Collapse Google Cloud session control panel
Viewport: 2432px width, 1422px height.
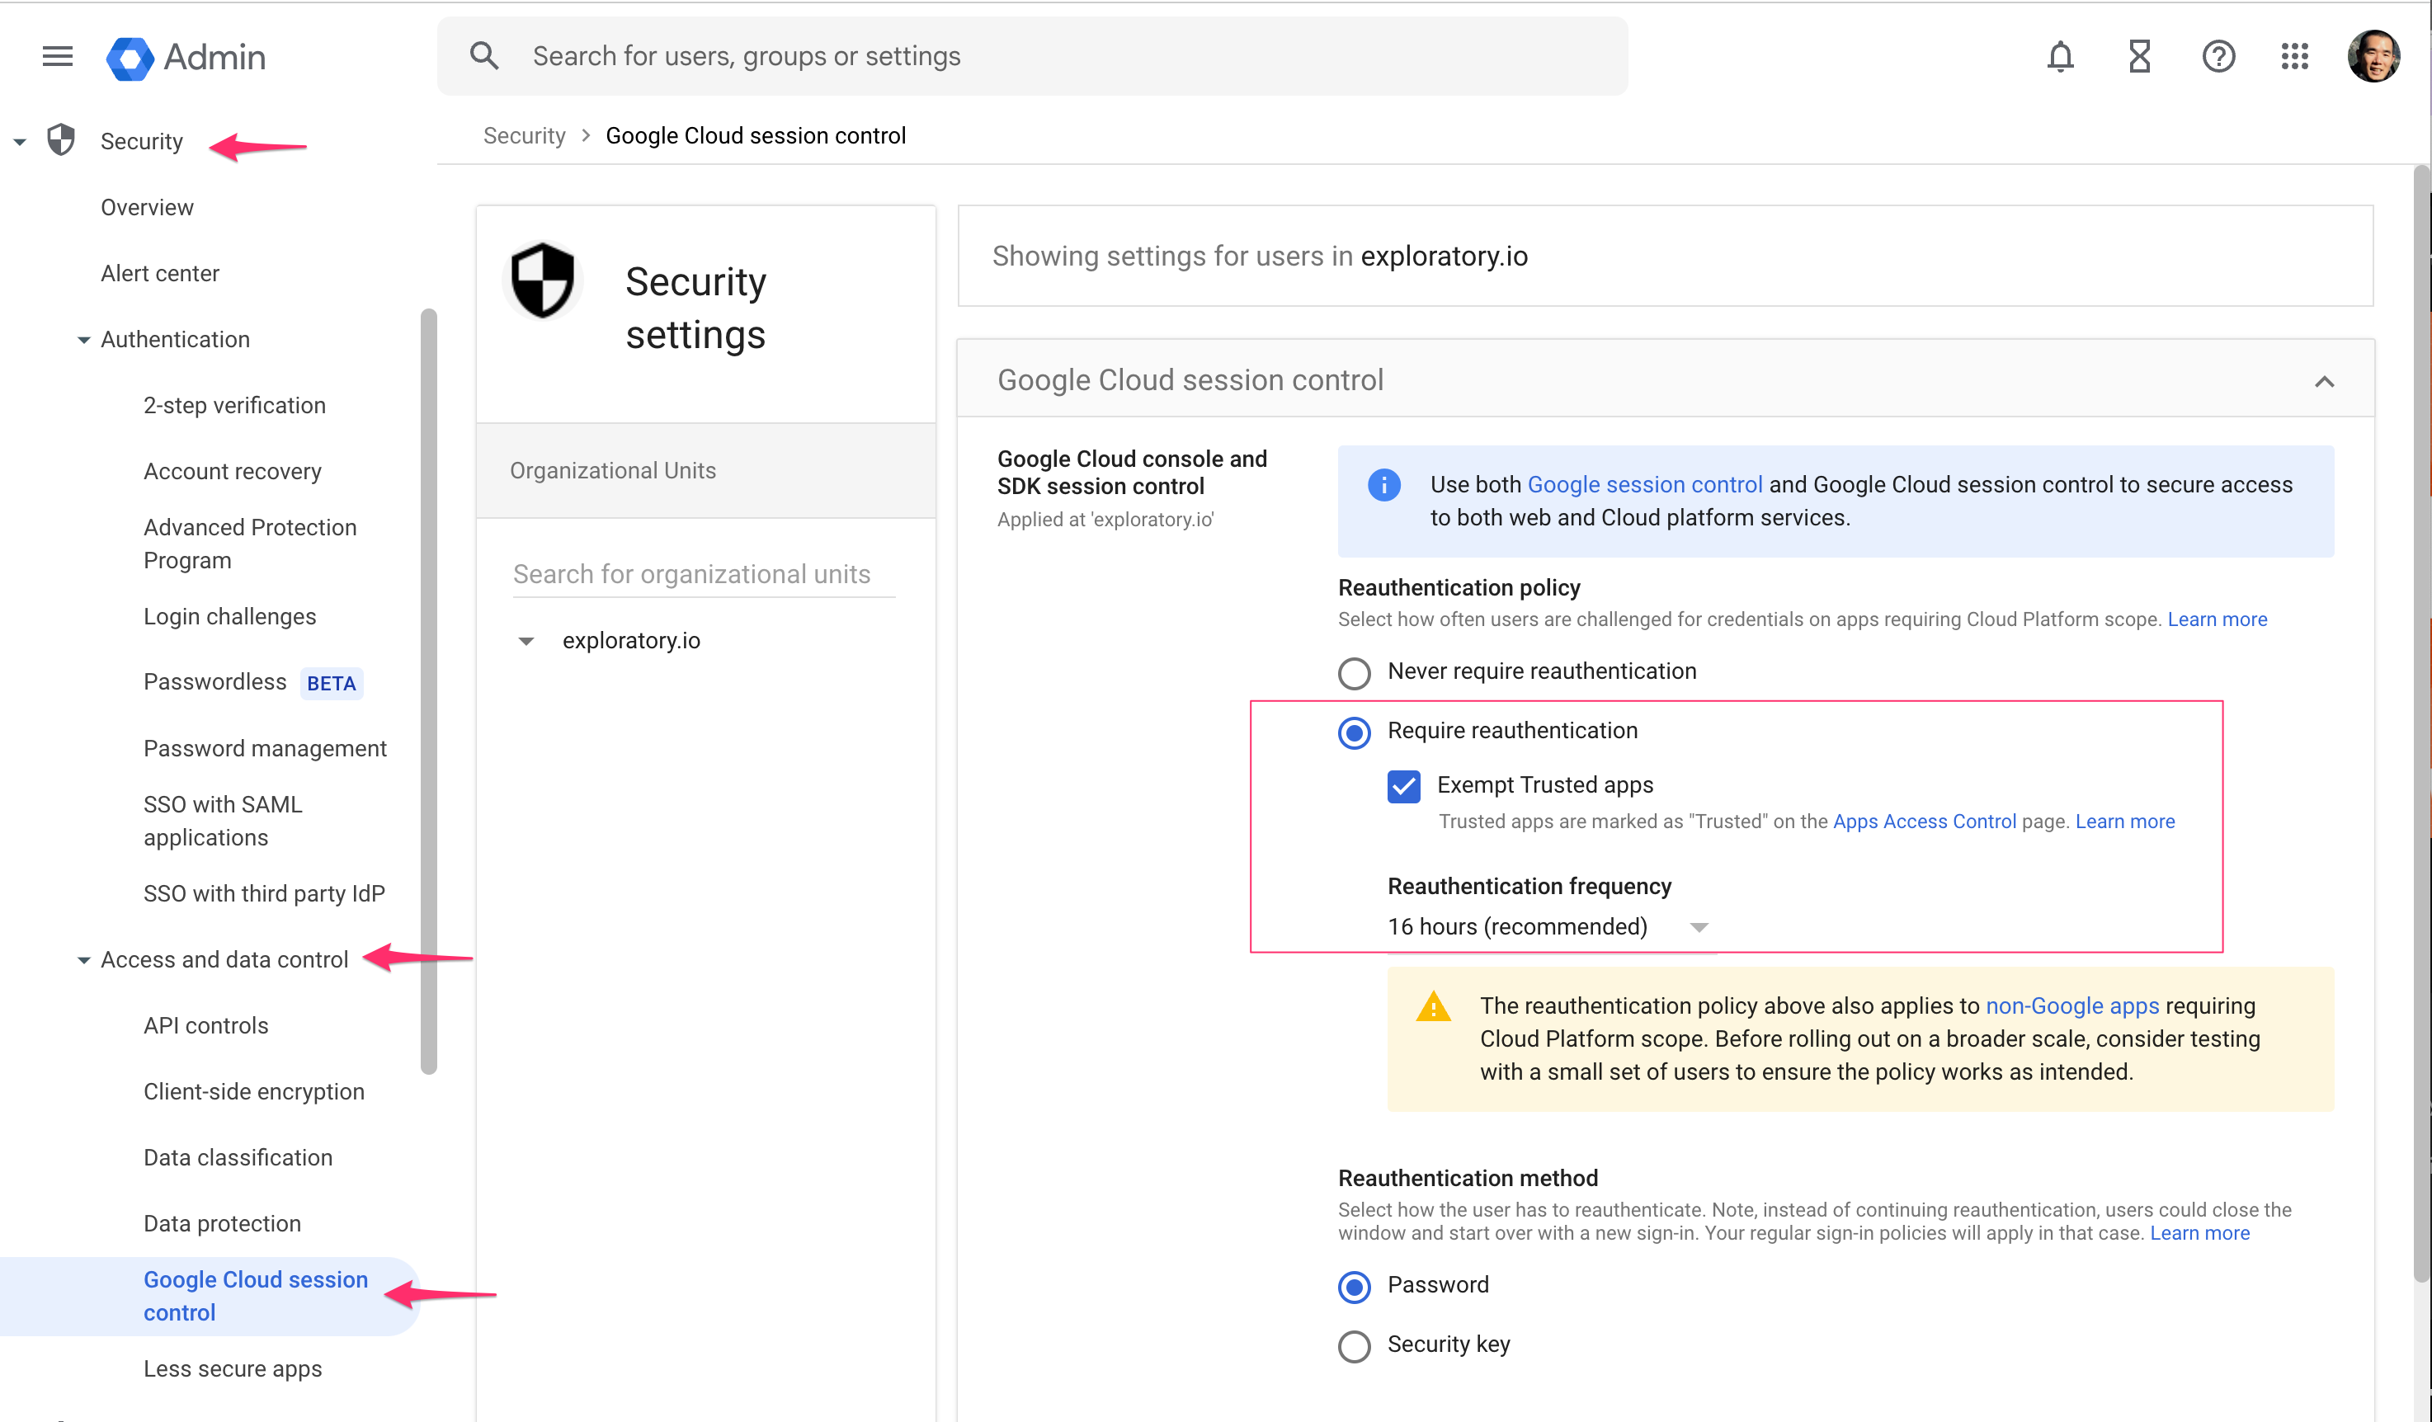[2324, 381]
